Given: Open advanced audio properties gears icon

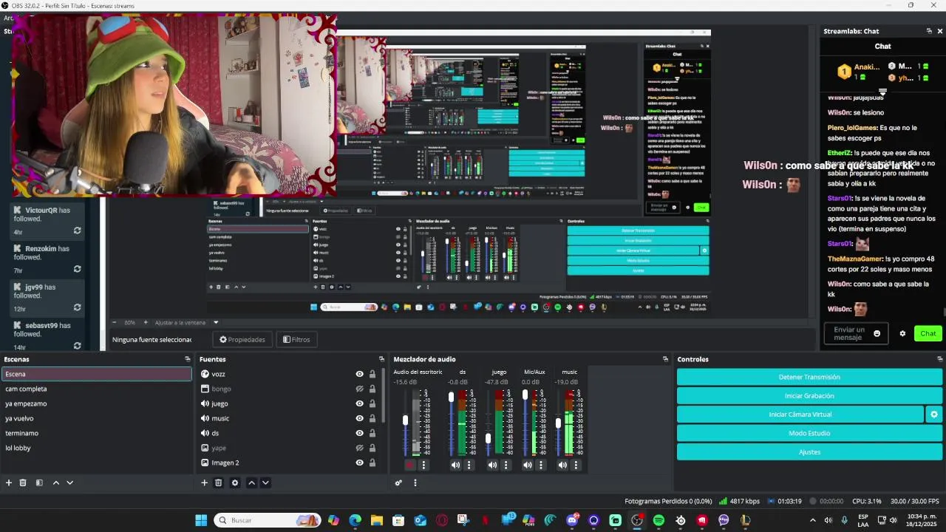Looking at the screenshot, I should 398,482.
